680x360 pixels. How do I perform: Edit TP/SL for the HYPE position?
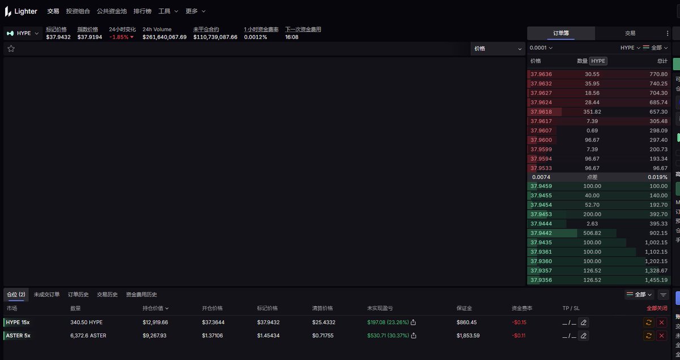point(584,322)
